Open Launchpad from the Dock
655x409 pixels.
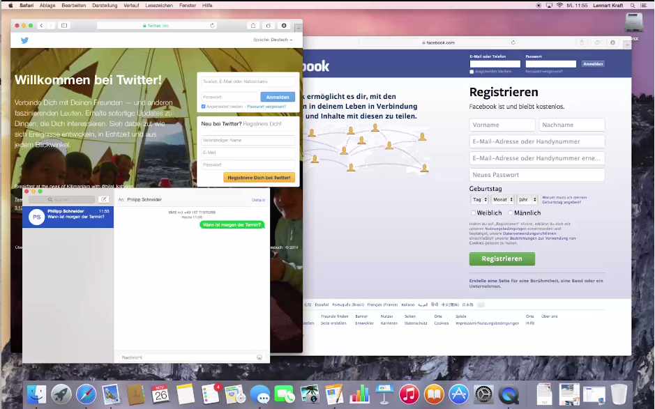tap(61, 394)
